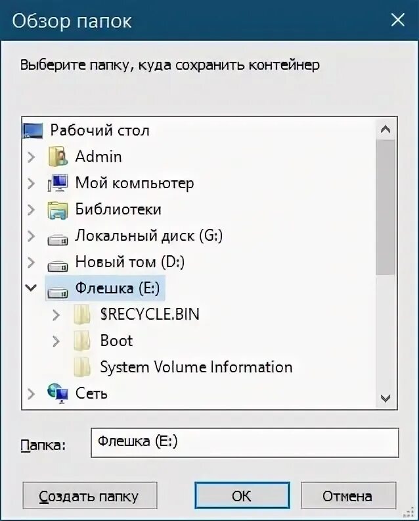
Task: Collapse the Флешка (E:) tree node
Action: 31,287
